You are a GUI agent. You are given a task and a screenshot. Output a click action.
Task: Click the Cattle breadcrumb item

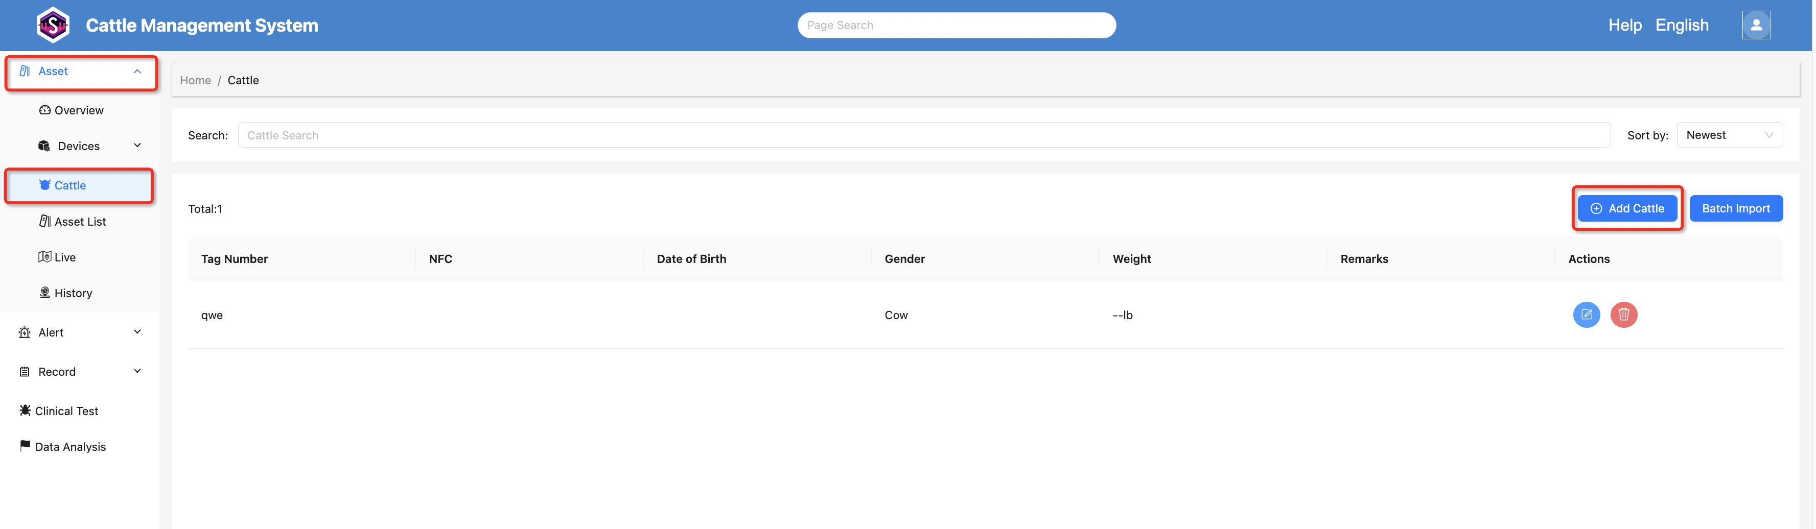pyautogui.click(x=243, y=80)
